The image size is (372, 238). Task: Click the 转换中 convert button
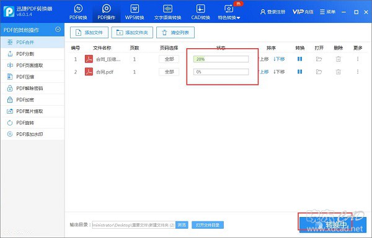click(333, 224)
